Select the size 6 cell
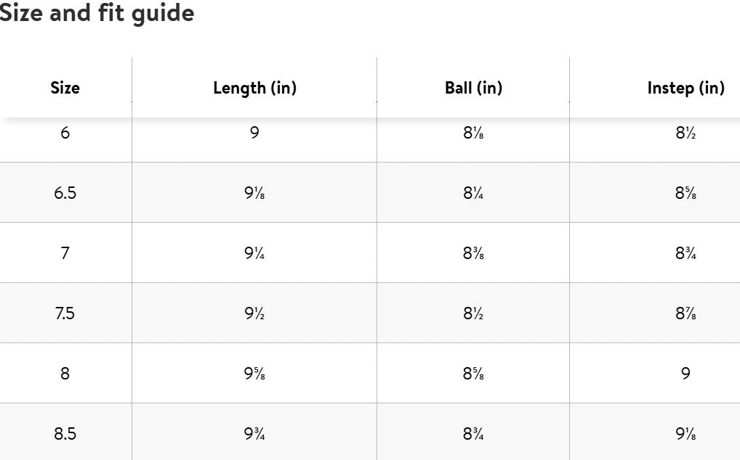Viewport: 740px width, 460px height. tap(65, 133)
